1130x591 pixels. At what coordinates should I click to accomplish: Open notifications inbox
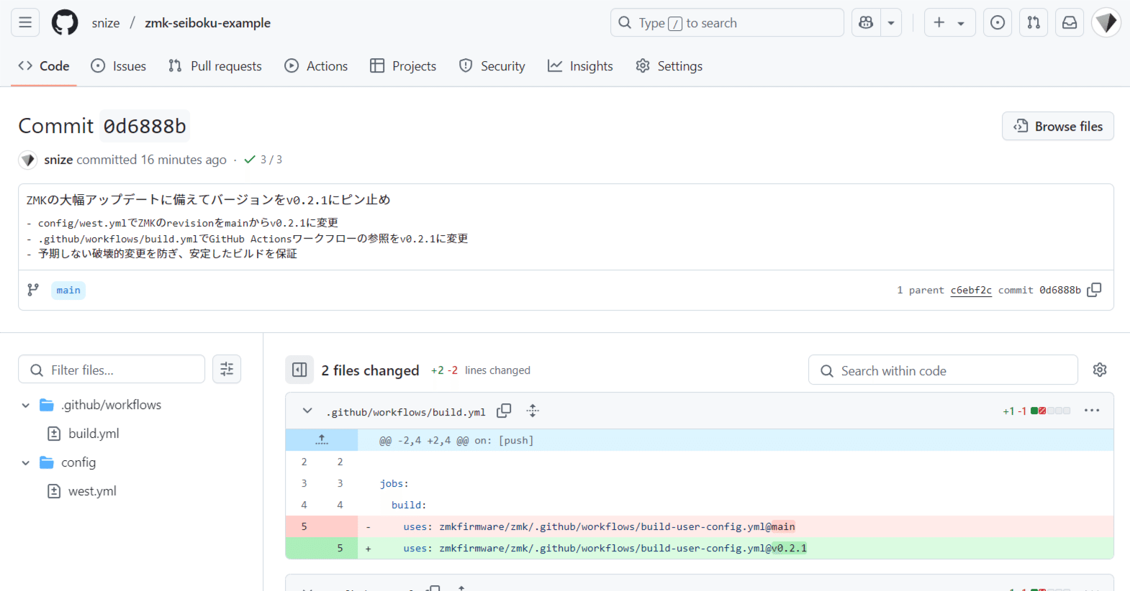[x=1070, y=23]
